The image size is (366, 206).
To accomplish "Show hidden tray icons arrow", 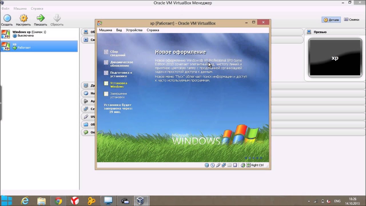I will [309, 201].
